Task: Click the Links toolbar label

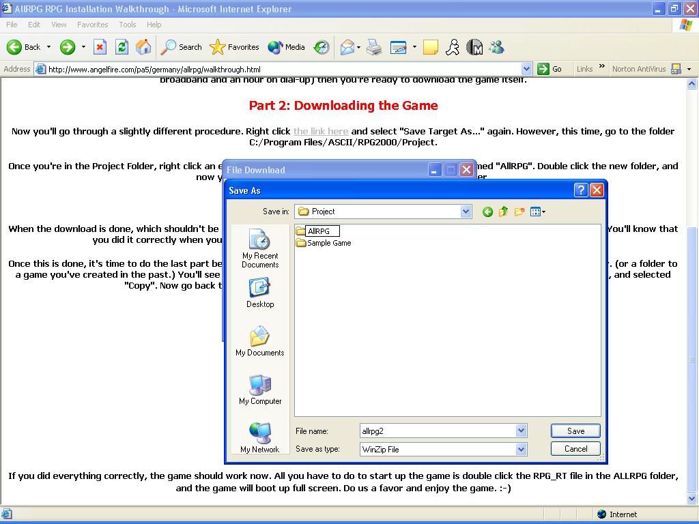Action: click(x=584, y=69)
